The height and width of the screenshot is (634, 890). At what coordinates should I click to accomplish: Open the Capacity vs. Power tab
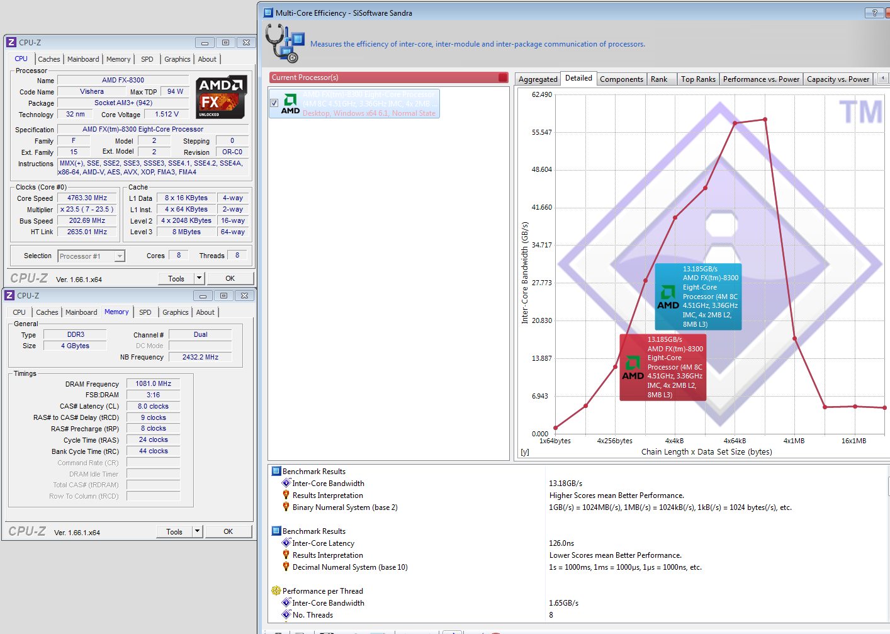838,79
